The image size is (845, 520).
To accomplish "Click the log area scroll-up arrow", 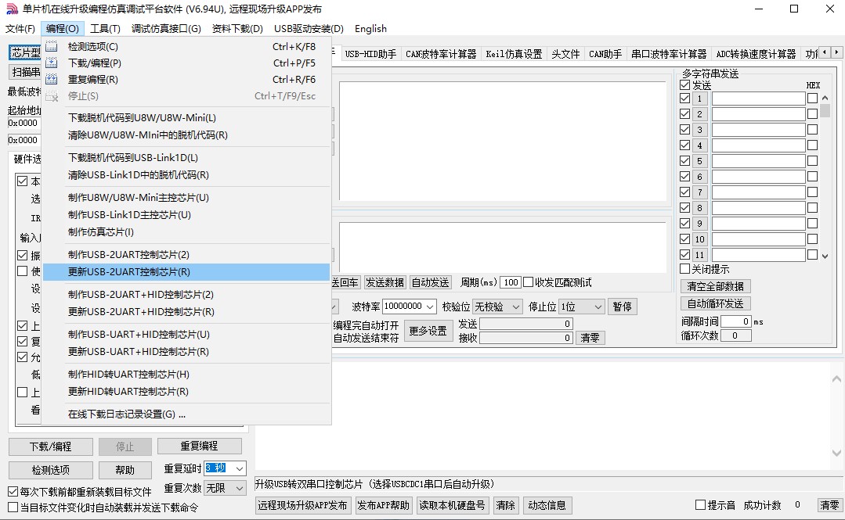I will click(x=836, y=379).
